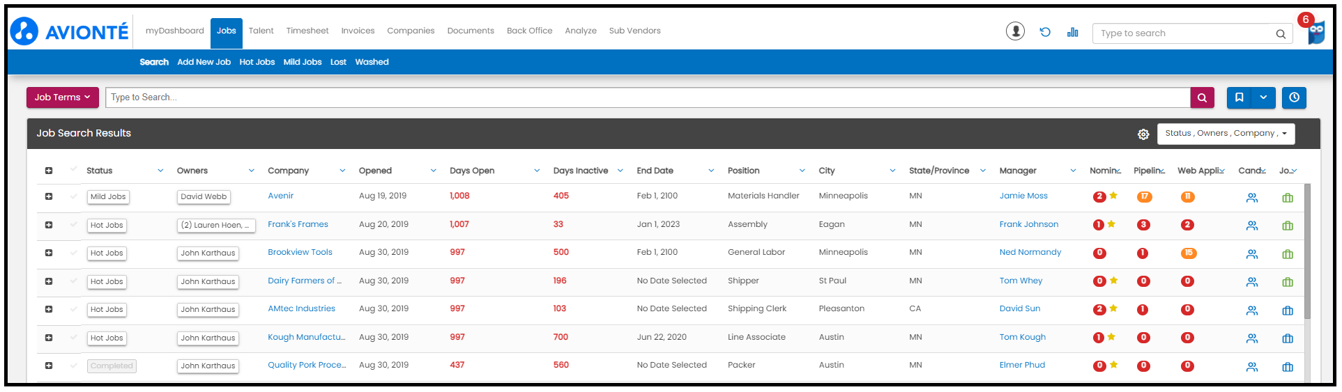Screen dimensions: 1342x392
Task: Open saved searches dropdown arrow
Action: click(1263, 97)
